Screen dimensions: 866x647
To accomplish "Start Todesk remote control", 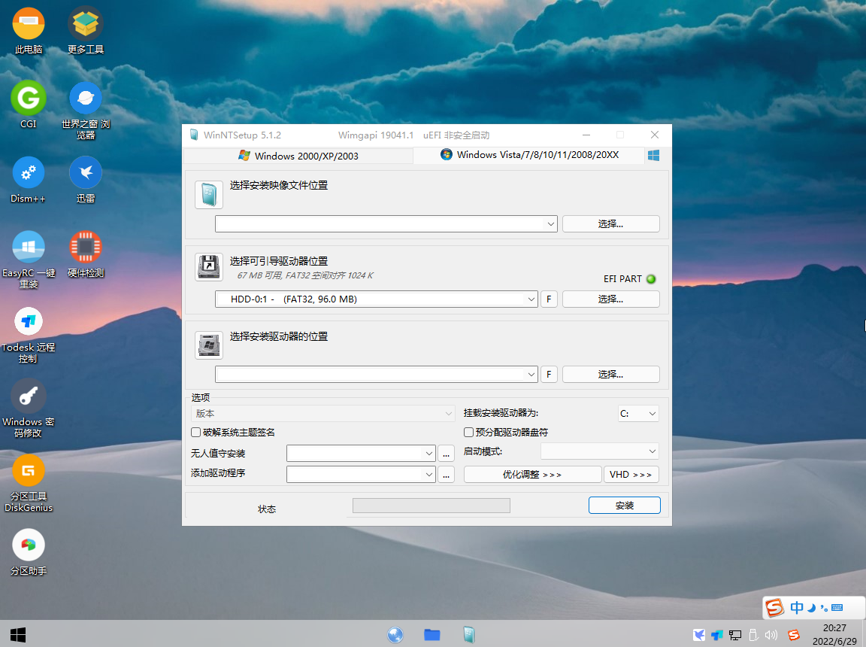I will 28,322.
